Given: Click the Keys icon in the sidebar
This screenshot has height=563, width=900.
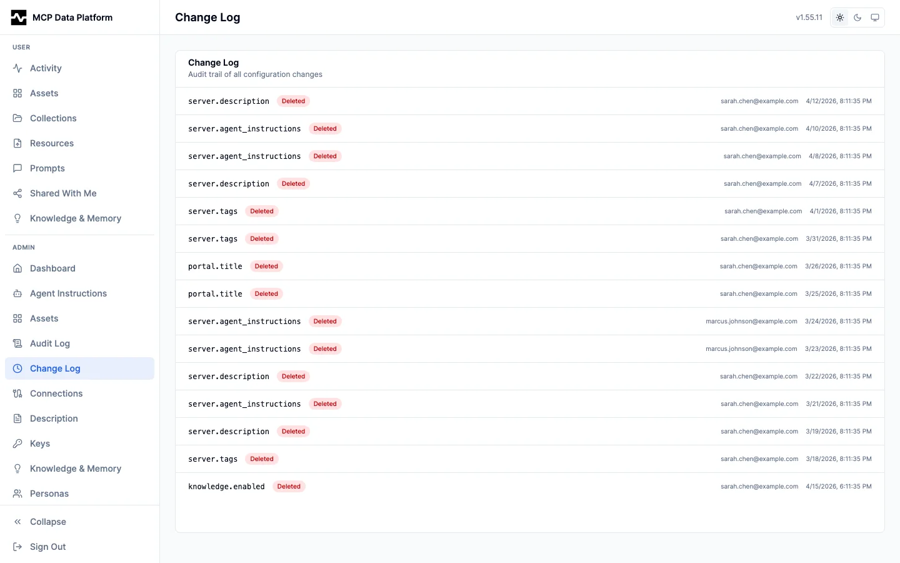Looking at the screenshot, I should pyautogui.click(x=17, y=444).
